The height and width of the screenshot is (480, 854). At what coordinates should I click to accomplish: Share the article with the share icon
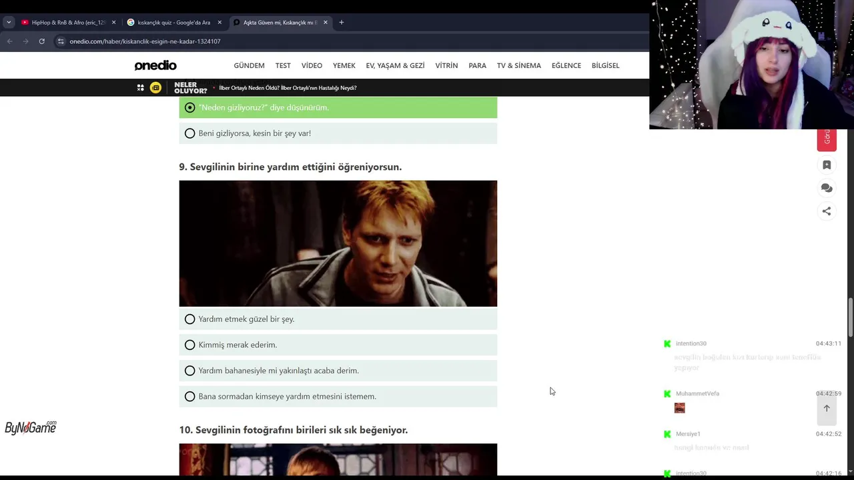(x=827, y=211)
